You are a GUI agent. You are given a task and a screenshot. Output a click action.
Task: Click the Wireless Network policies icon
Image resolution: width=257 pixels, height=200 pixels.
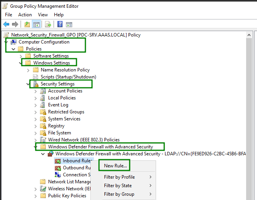(43, 189)
